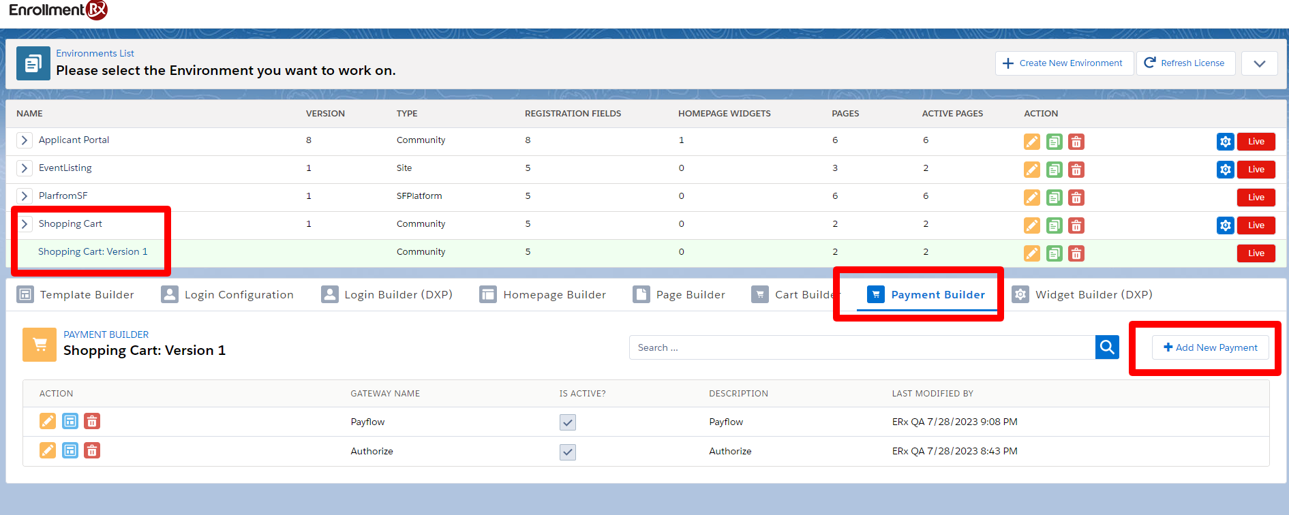The image size is (1289, 515).
Task: Open the Template Builder tab
Action: 76,295
